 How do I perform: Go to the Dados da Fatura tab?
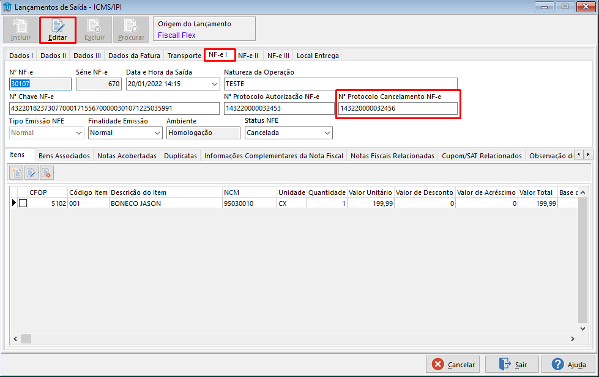[134, 56]
